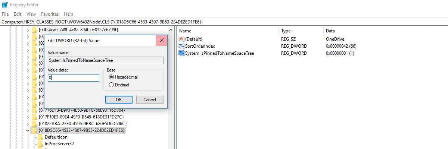Viewport: 448px width, 149px height.
Task: Click the {01776DF3-B9AF-4E50-9B1C-56E93116D704} folder icon
Action: tap(34, 110)
